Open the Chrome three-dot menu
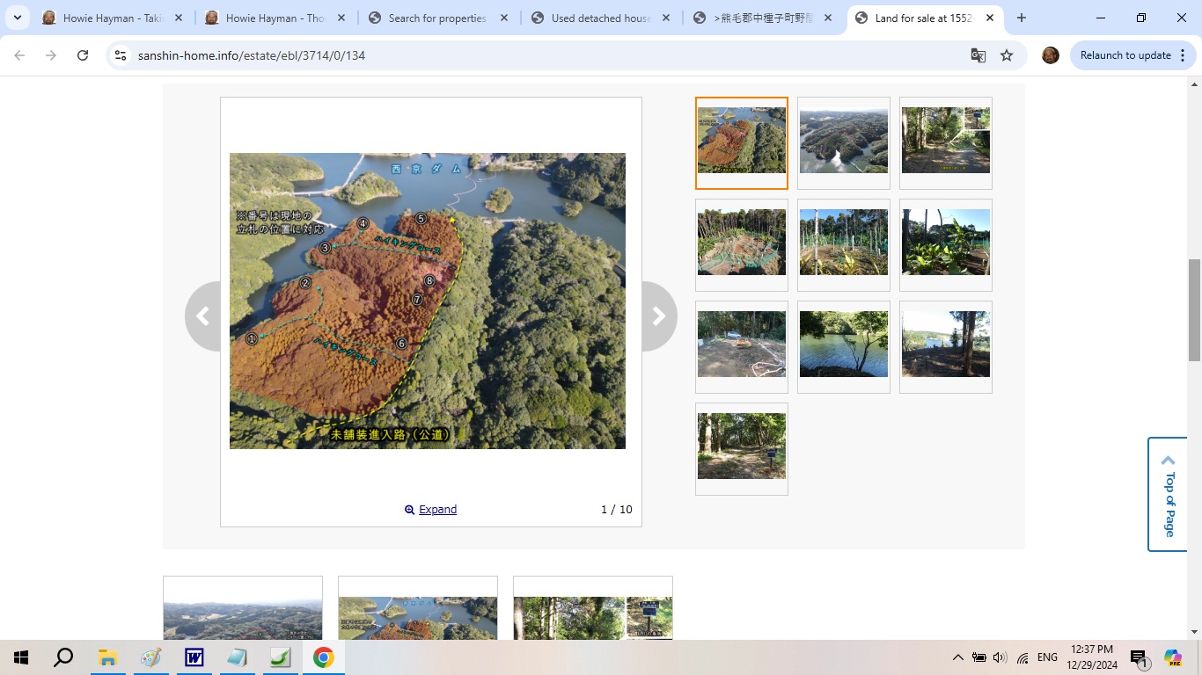Viewport: 1202px width, 675px height. [1183, 55]
